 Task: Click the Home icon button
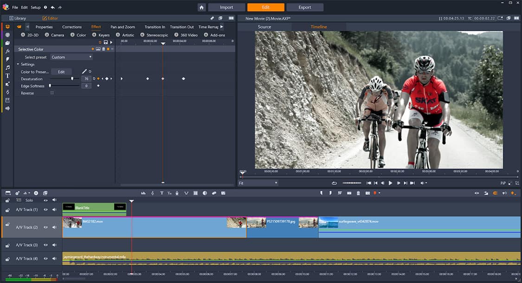tap(201, 7)
